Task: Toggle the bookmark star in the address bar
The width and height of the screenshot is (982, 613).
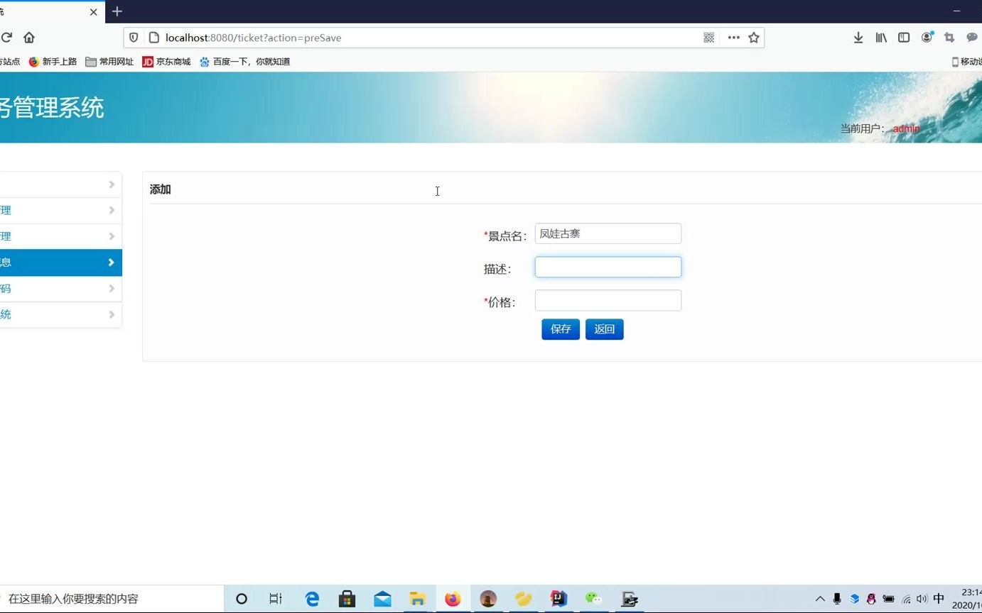Action: click(x=752, y=38)
